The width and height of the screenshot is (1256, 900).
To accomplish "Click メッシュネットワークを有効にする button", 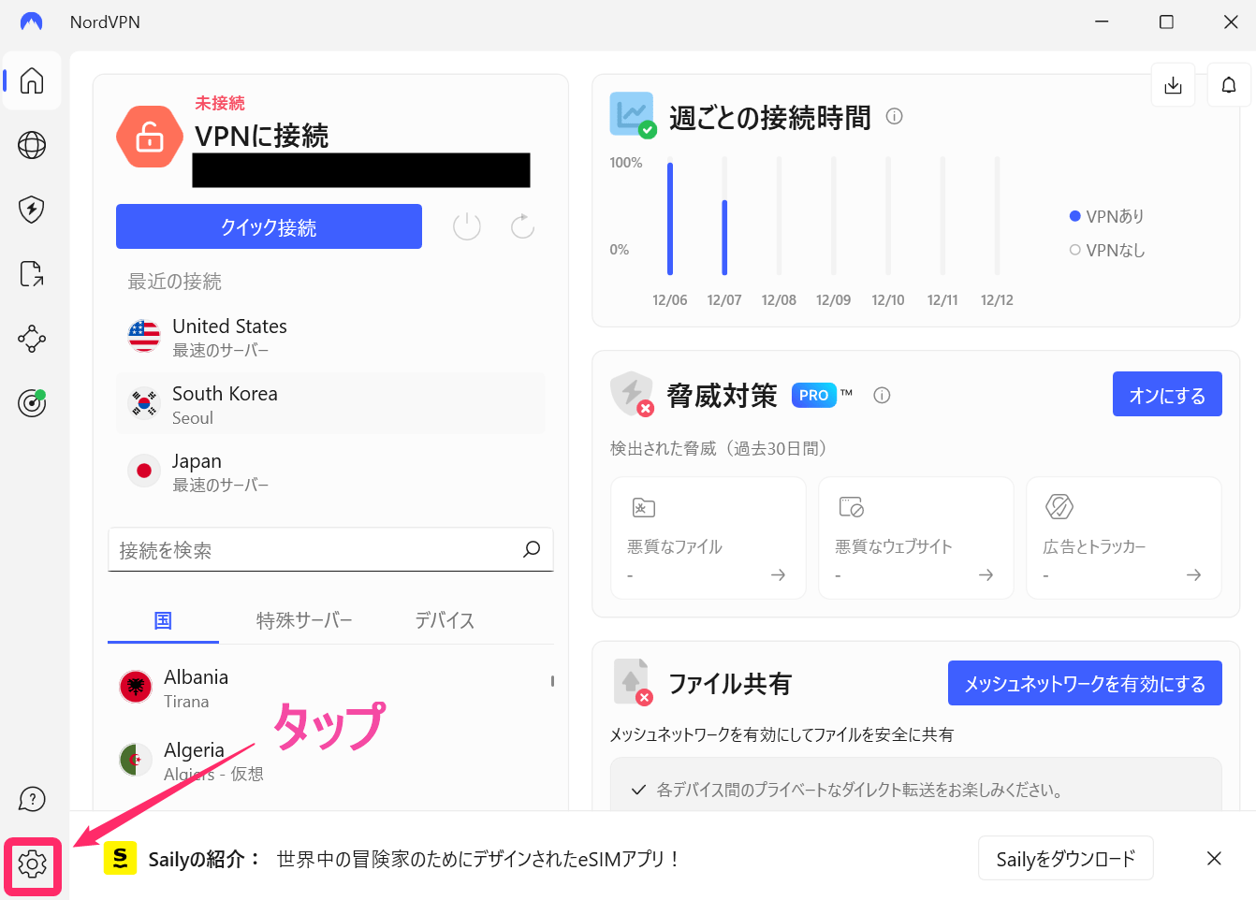I will click(x=1085, y=683).
